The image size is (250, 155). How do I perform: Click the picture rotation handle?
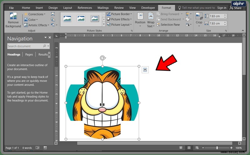pos(103,58)
